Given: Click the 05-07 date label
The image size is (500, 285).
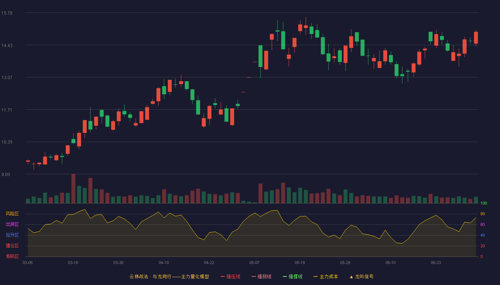Looking at the screenshot, I should pyautogui.click(x=254, y=263).
